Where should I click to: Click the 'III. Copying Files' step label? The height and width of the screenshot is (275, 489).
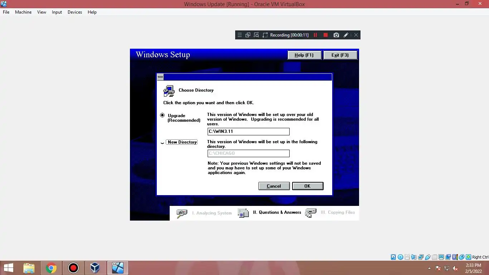(338, 212)
